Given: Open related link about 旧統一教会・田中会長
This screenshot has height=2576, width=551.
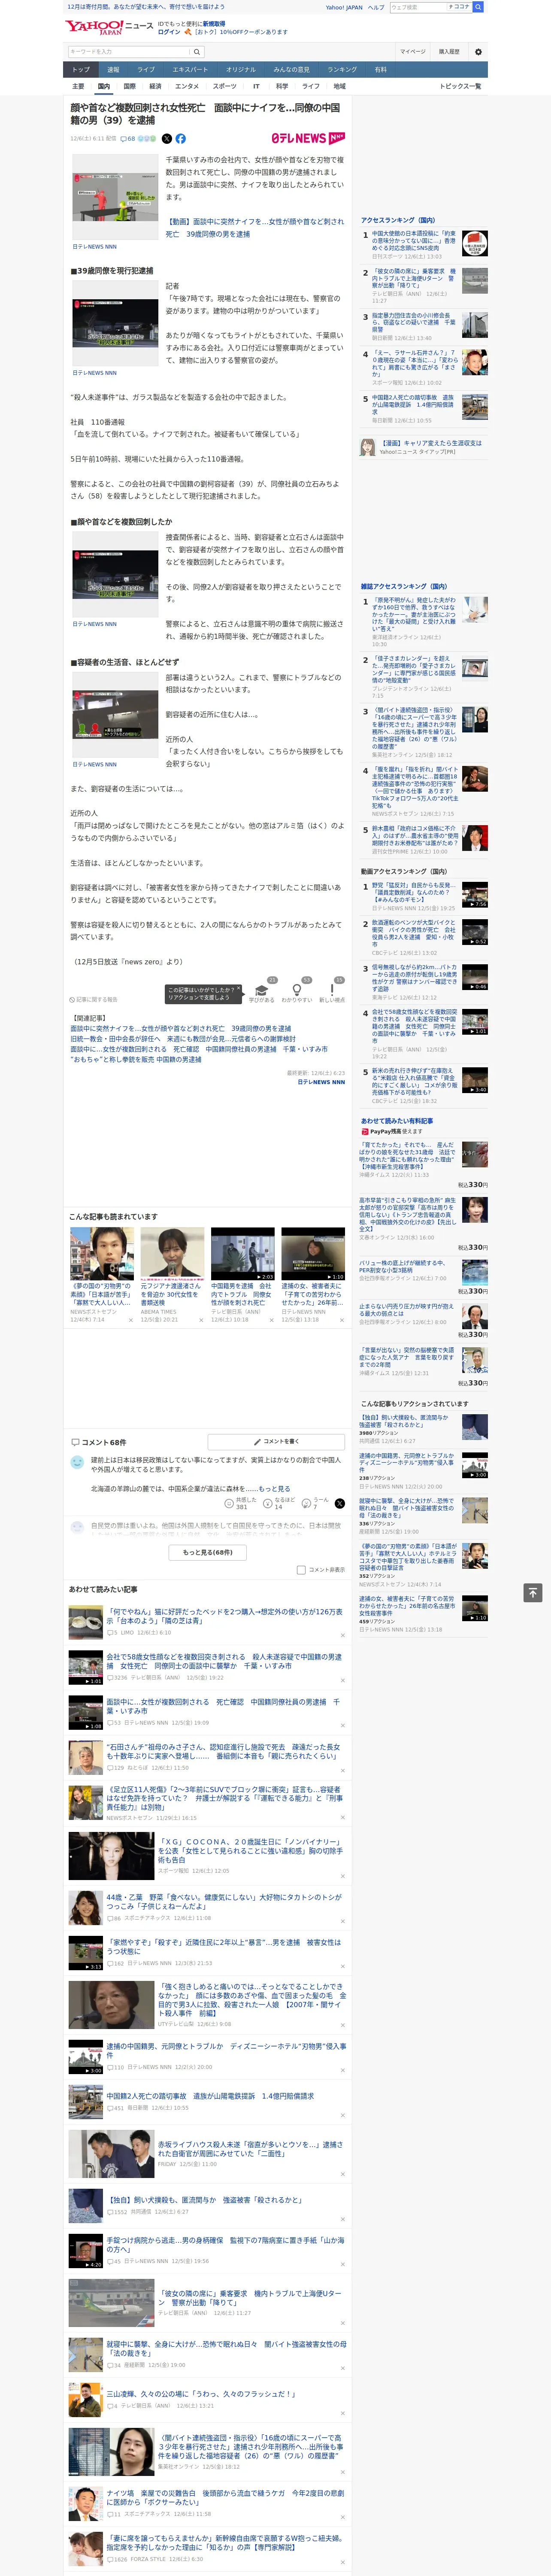Looking at the screenshot, I should (183, 1039).
